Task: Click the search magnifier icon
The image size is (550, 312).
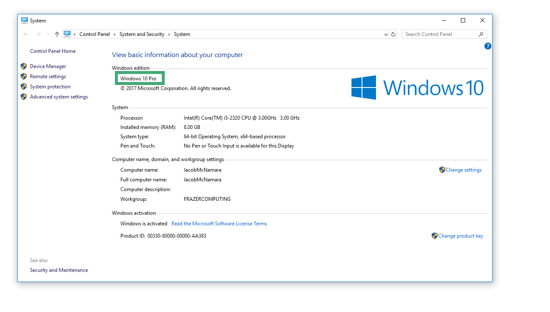Action: click(481, 34)
